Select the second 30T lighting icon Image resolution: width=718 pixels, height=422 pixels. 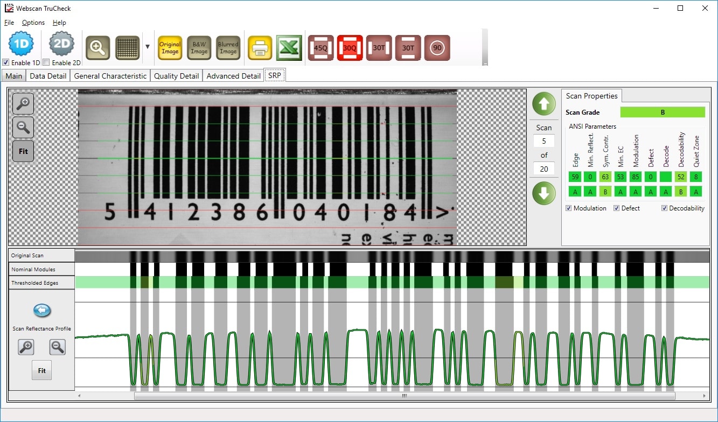pyautogui.click(x=408, y=48)
